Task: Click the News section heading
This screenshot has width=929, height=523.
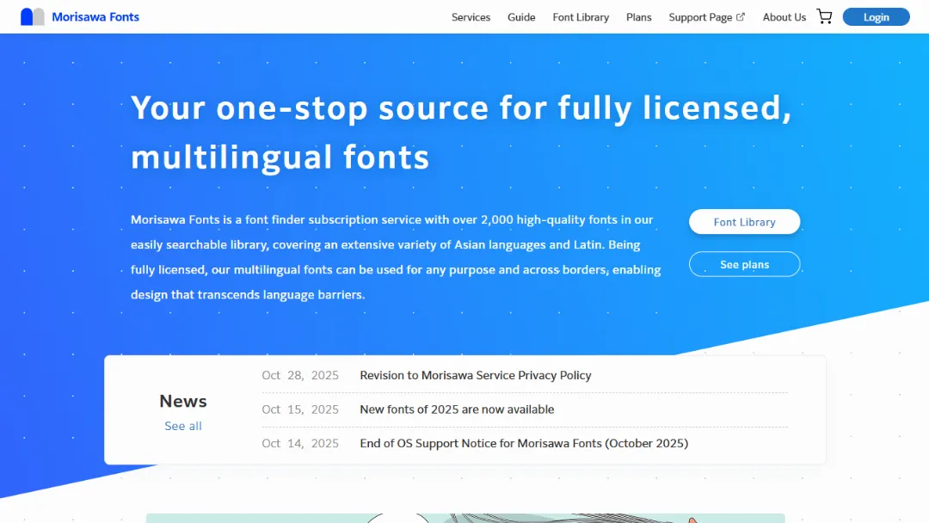Action: pyautogui.click(x=182, y=401)
